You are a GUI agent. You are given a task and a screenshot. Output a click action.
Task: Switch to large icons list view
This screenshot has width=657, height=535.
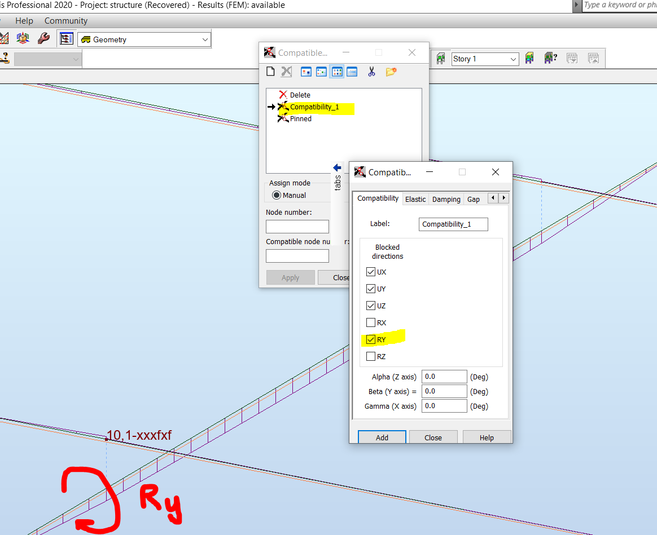[306, 72]
